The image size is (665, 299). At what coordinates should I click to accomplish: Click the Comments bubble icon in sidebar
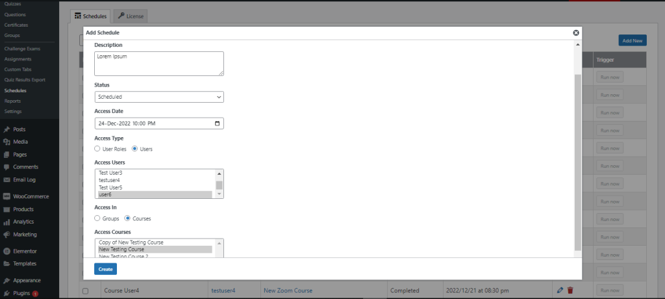pos(6,167)
